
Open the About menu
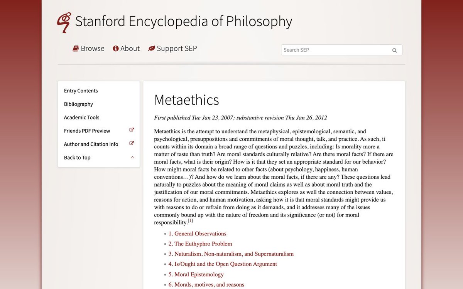pyautogui.click(x=126, y=49)
